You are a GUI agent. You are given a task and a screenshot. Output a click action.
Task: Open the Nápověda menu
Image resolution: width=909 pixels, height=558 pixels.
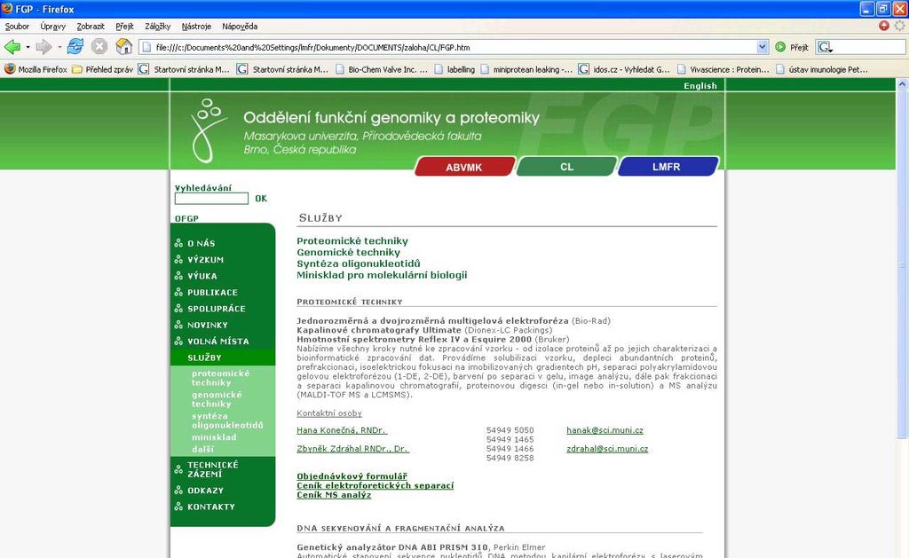240,26
